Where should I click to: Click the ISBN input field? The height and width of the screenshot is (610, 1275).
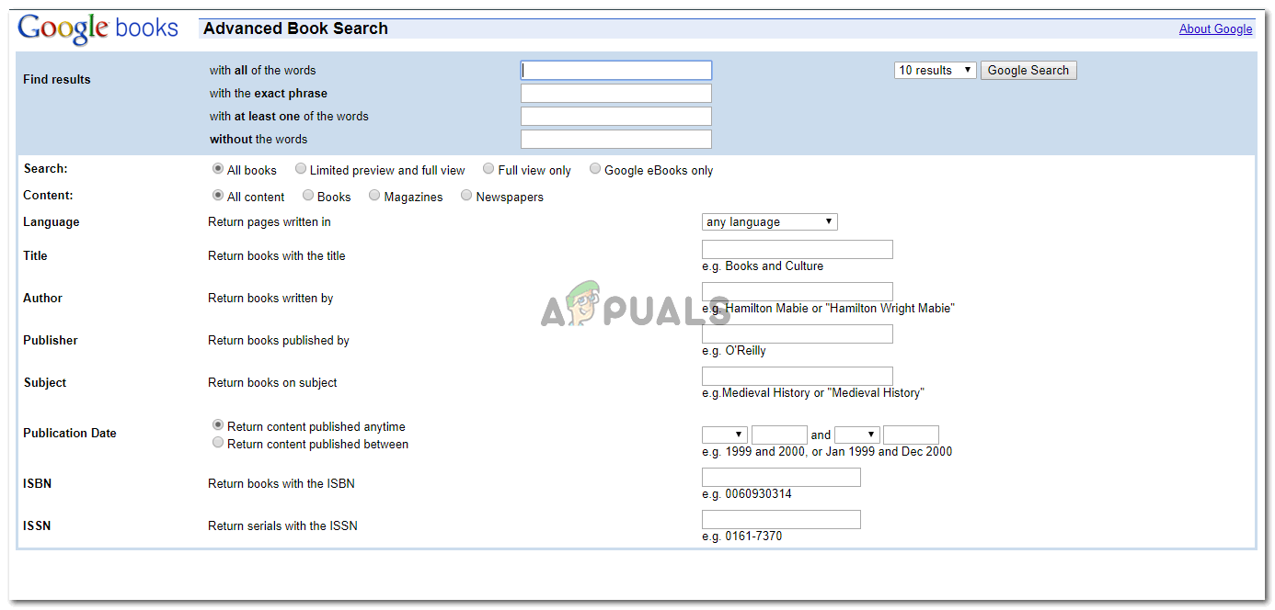(781, 478)
